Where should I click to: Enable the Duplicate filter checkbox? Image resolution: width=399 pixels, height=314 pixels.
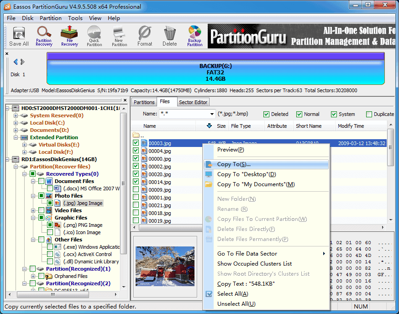pos(369,114)
